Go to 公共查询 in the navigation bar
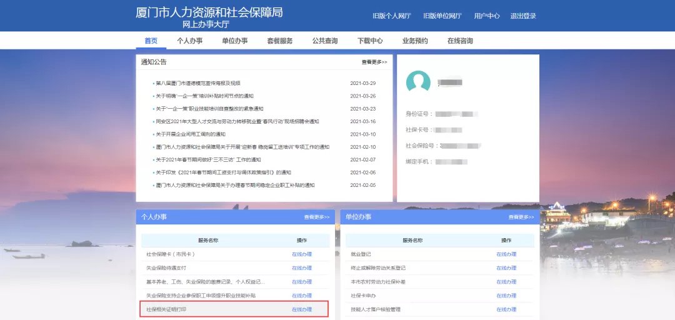The image size is (675, 320). pos(325,41)
